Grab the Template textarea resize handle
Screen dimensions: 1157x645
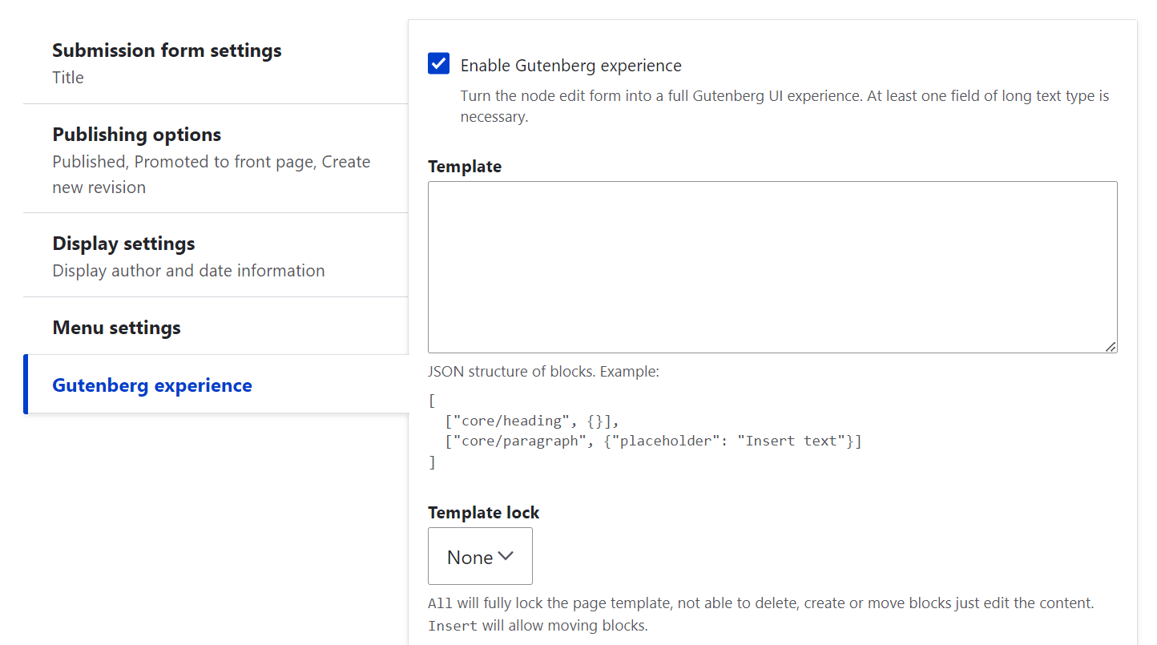click(1111, 346)
